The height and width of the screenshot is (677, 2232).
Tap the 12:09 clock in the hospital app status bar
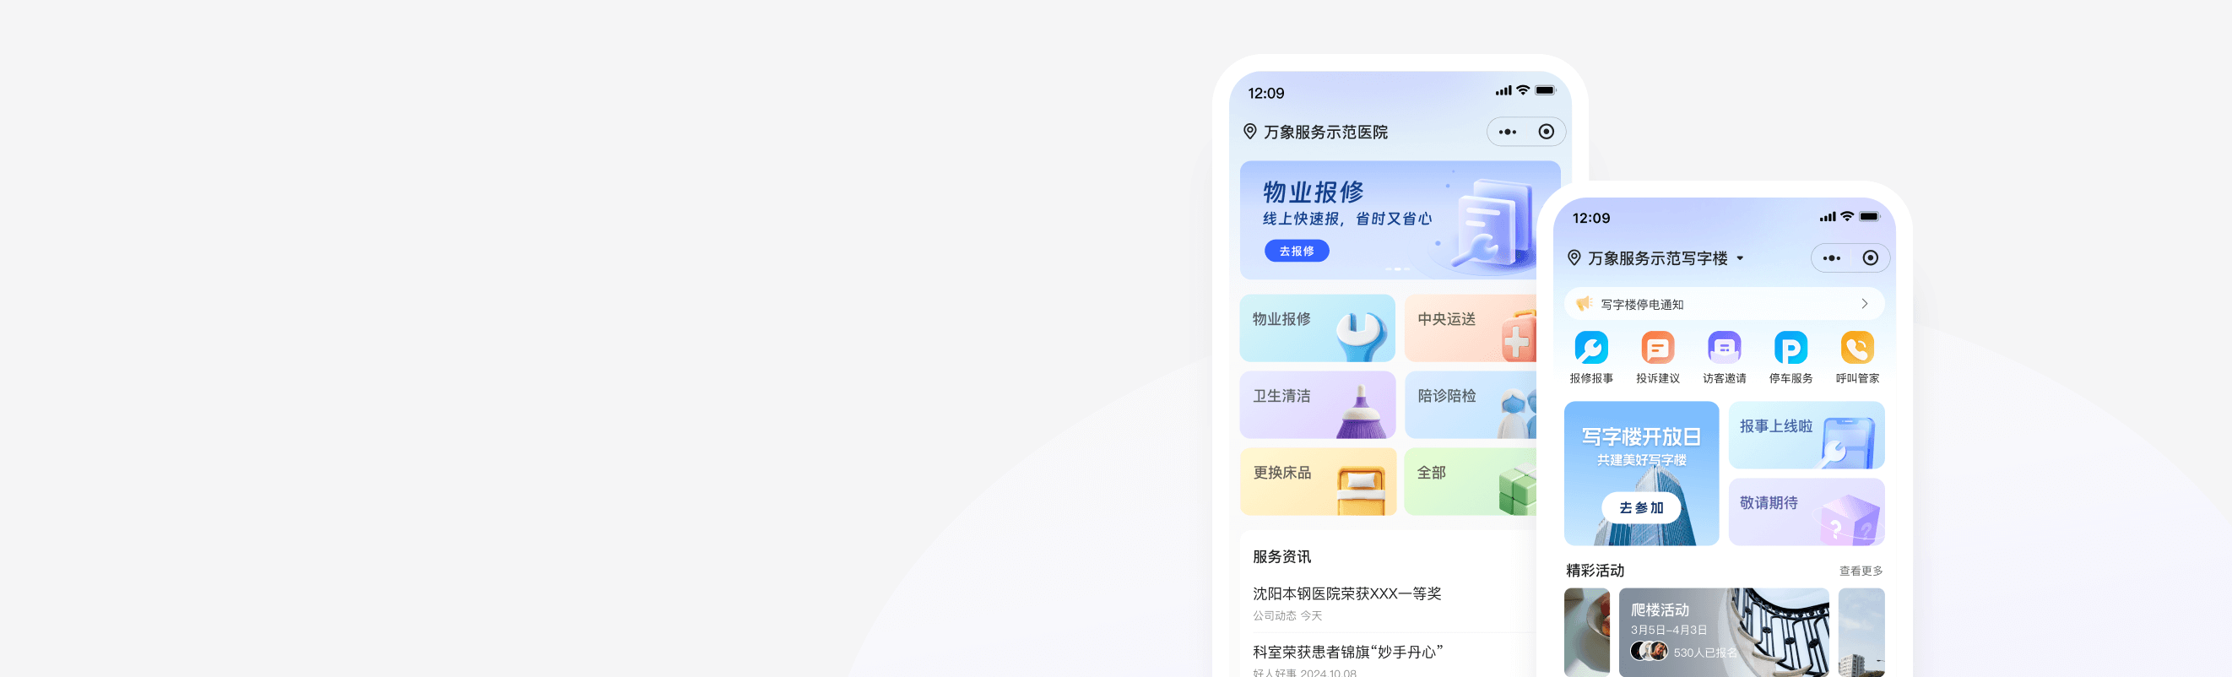coord(1266,93)
